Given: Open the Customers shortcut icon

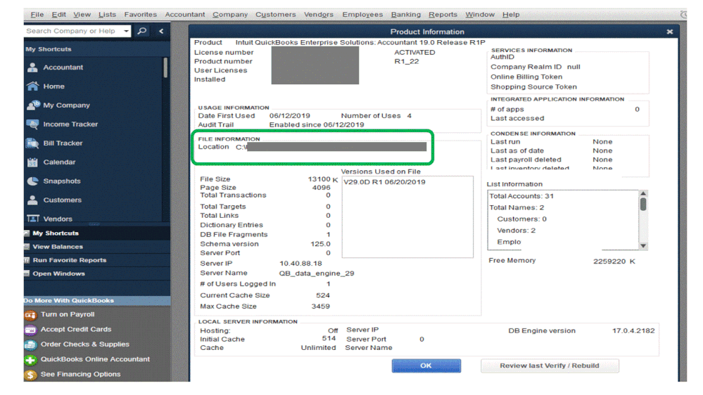Looking at the screenshot, I should 32,200.
